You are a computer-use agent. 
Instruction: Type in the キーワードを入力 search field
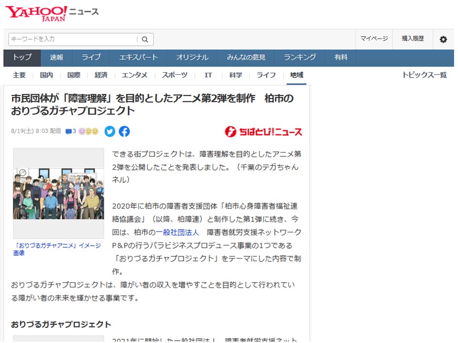72,39
